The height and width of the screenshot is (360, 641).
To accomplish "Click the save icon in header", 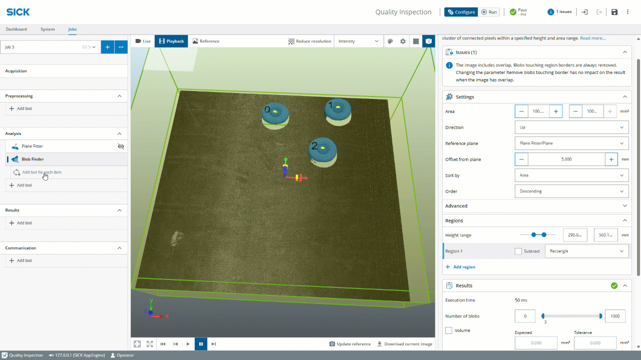I will coord(614,12).
